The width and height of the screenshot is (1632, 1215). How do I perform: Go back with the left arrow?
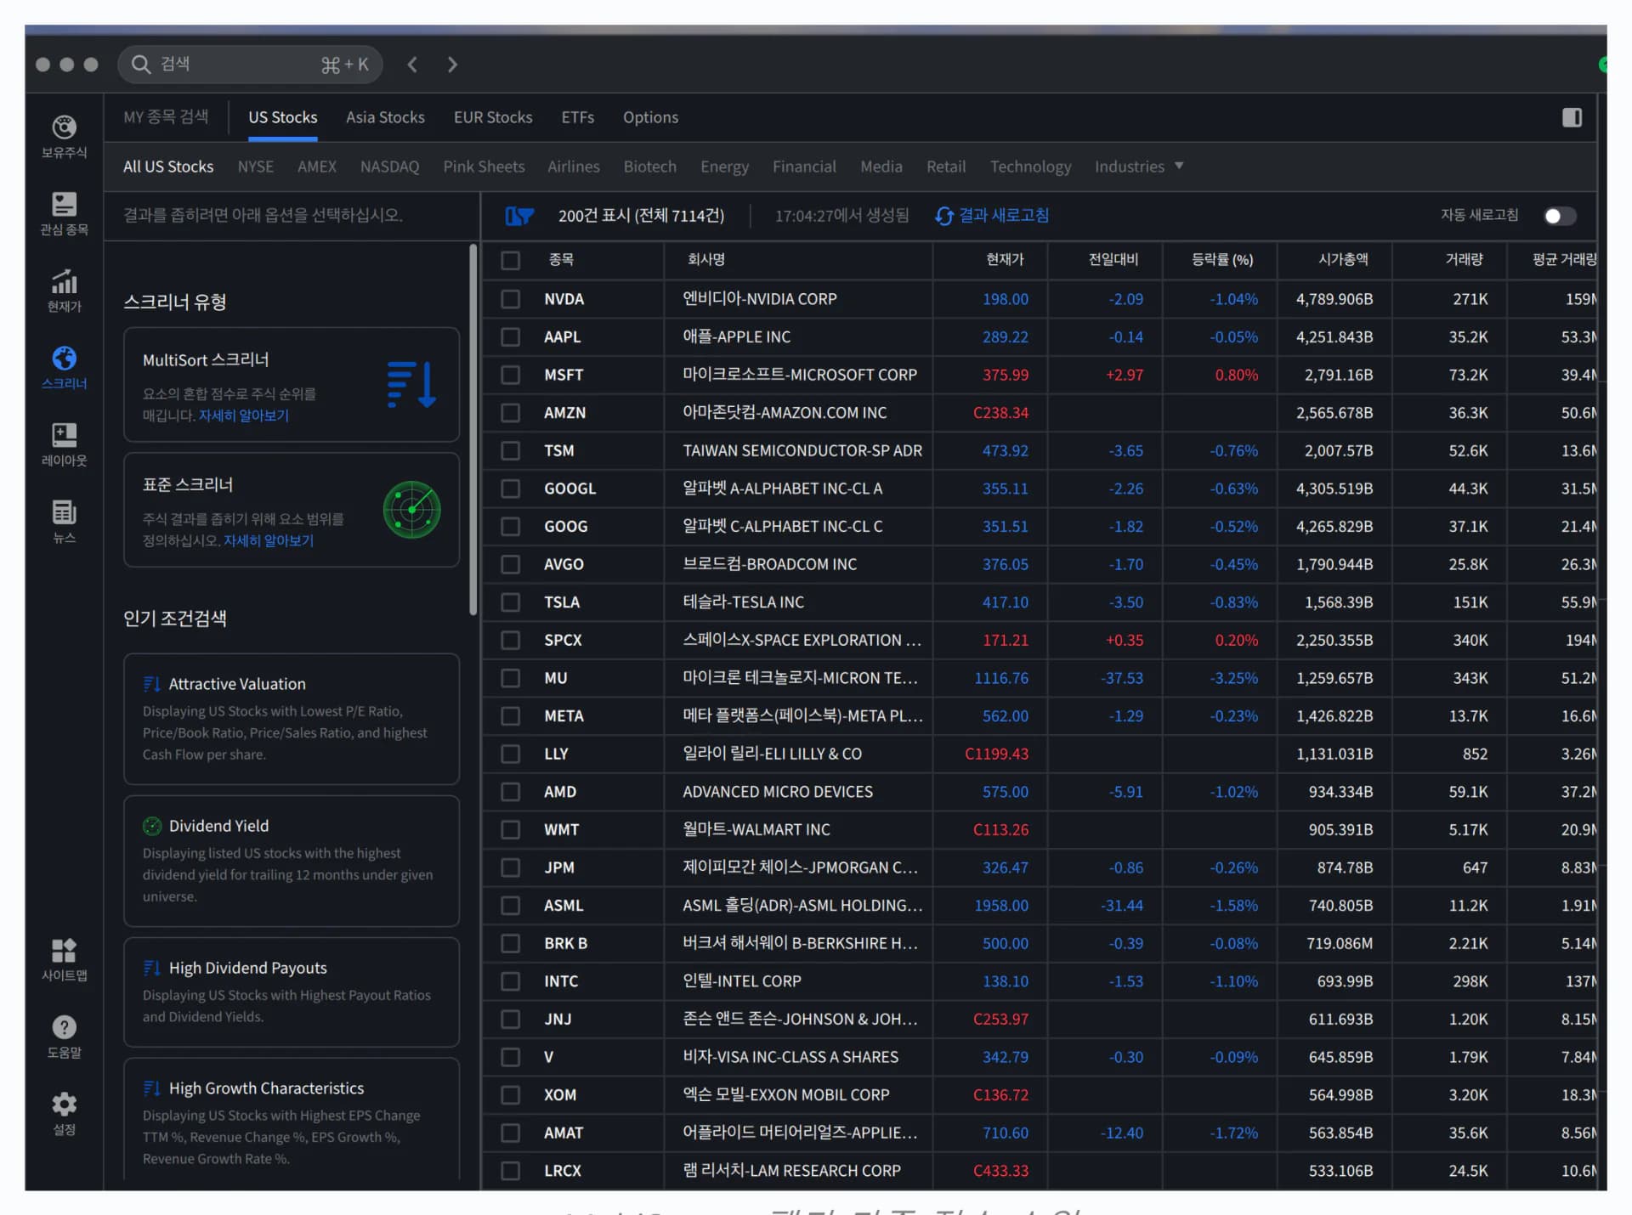coord(412,65)
